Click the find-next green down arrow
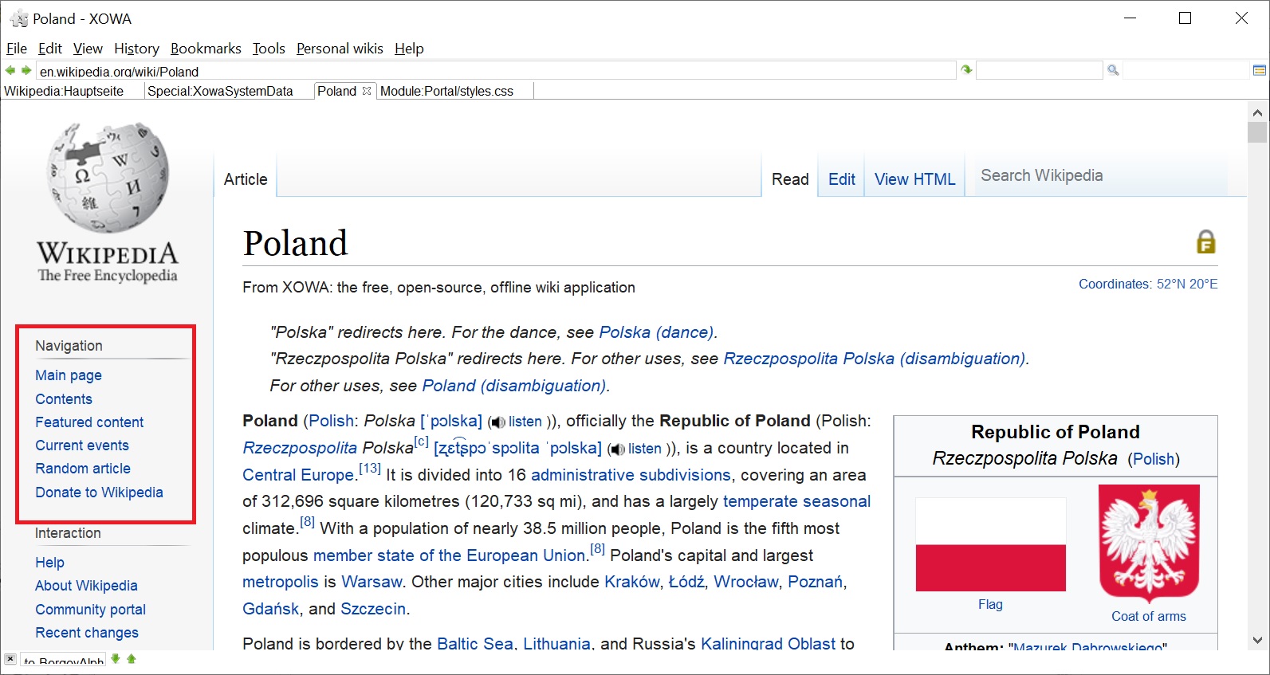This screenshot has height=675, width=1270. click(x=116, y=659)
